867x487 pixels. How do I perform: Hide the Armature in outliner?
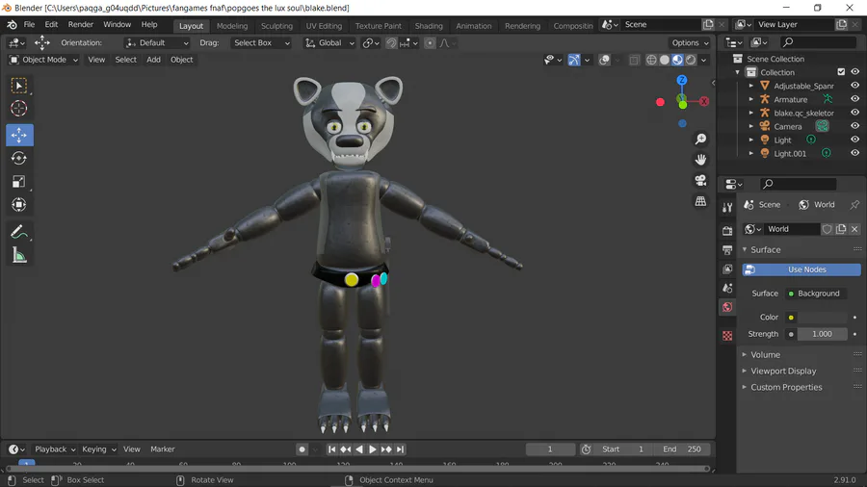click(854, 99)
